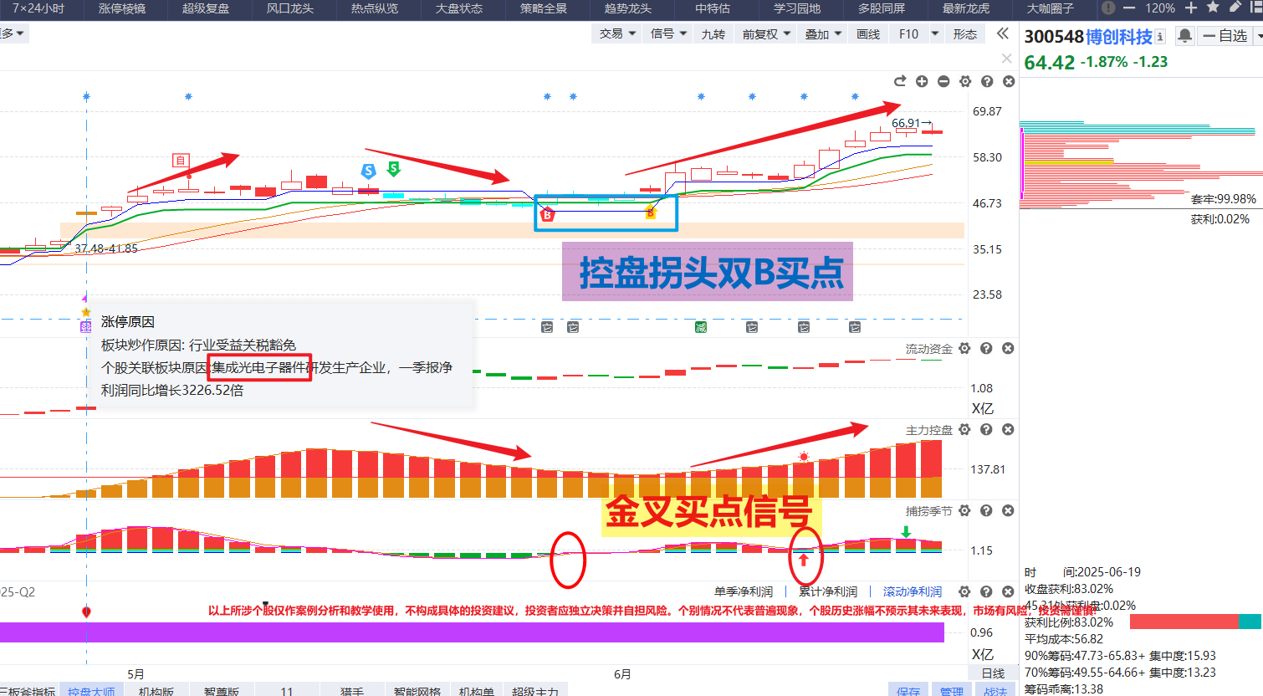Screen dimensions: 1263x696
Task: Show help for 主力控盘 indicator
Action: (986, 429)
